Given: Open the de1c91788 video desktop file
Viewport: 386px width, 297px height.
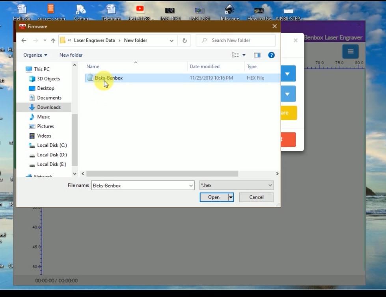Looking at the screenshot, I should coord(140,12).
